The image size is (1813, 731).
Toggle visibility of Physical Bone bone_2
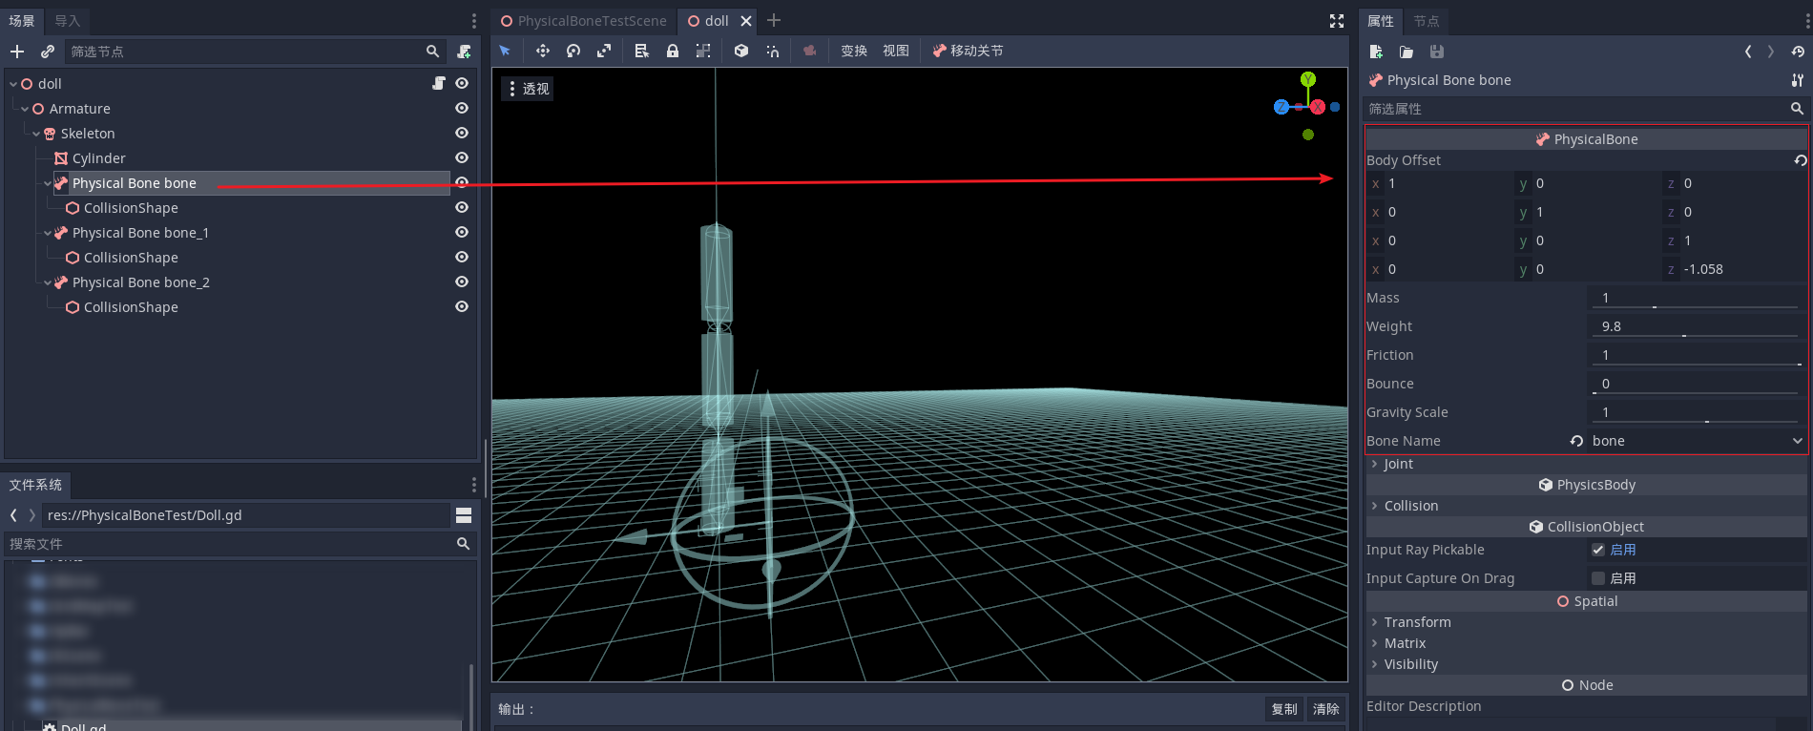tap(462, 282)
